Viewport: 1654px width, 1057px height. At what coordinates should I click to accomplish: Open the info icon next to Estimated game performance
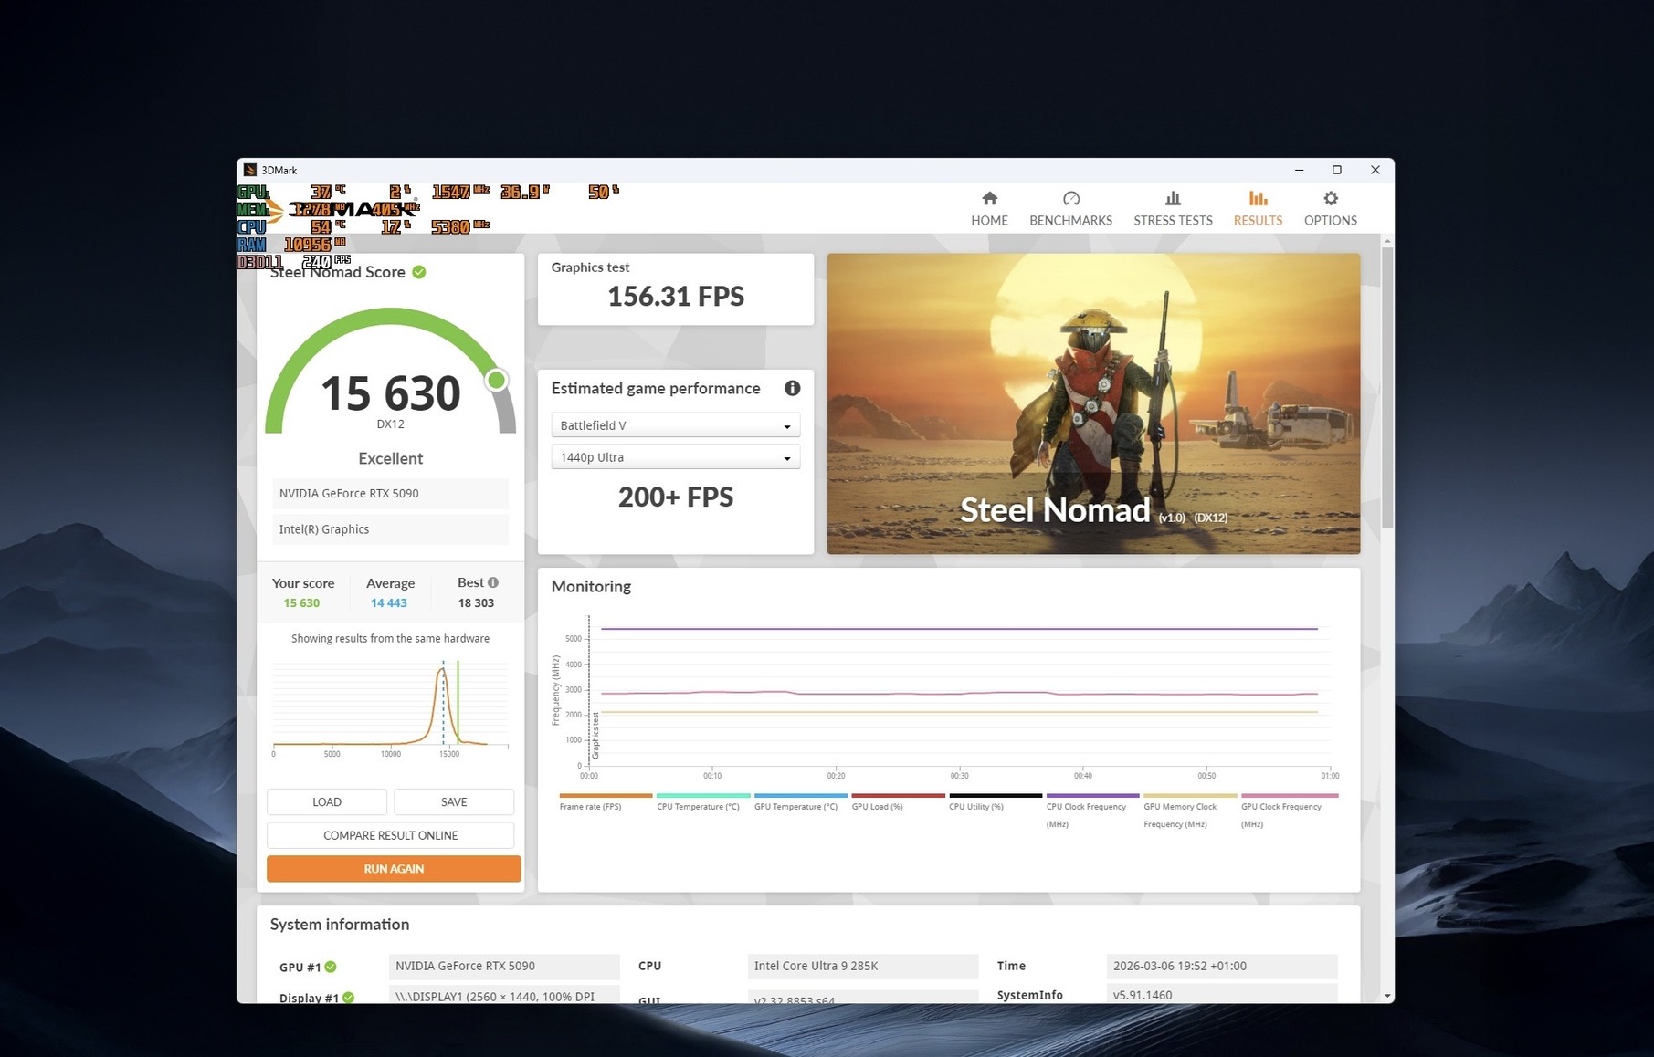792,388
